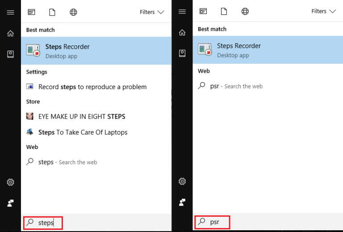
Task: Open 'Record steps to reproduce a problem' setting
Action: pyautogui.click(x=96, y=87)
